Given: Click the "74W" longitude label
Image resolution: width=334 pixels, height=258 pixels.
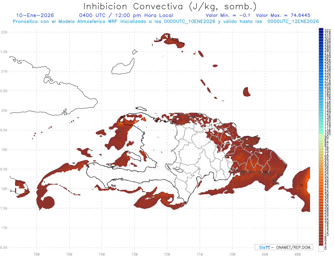Looking at the screenshot, I should point(102,254).
